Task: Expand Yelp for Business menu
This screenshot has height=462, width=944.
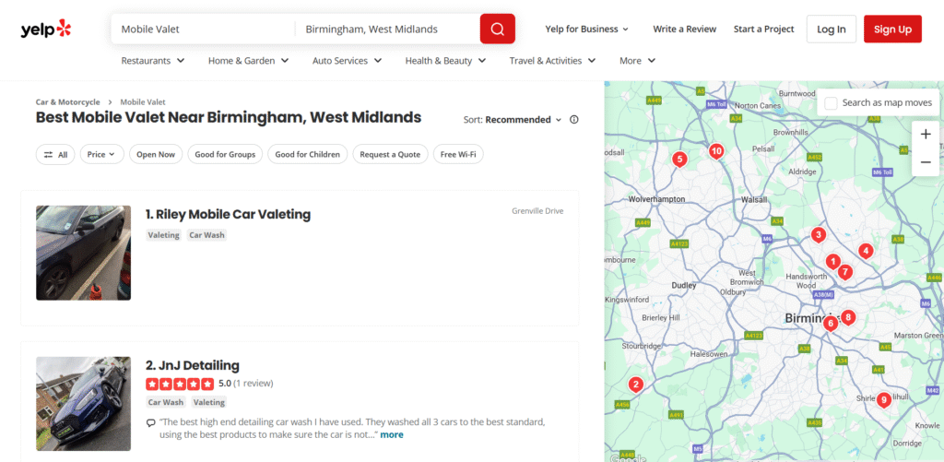Action: click(x=587, y=30)
